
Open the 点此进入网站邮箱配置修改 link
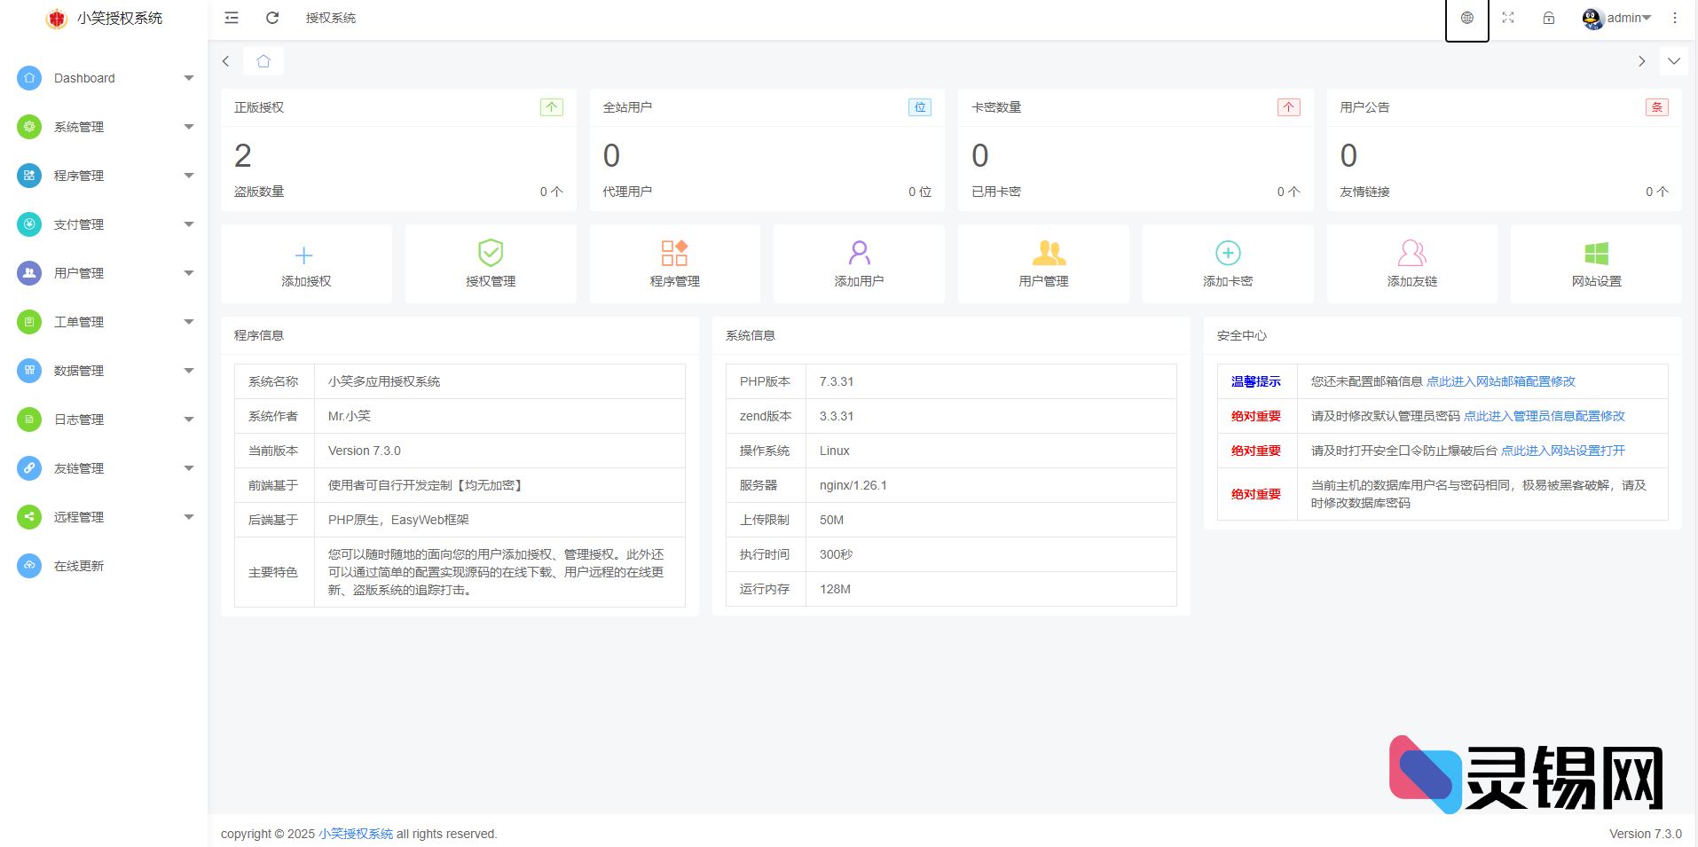pyautogui.click(x=1501, y=381)
